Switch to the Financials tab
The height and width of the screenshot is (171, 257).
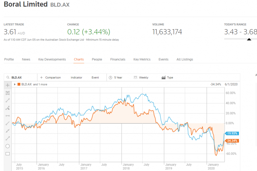(x=118, y=59)
